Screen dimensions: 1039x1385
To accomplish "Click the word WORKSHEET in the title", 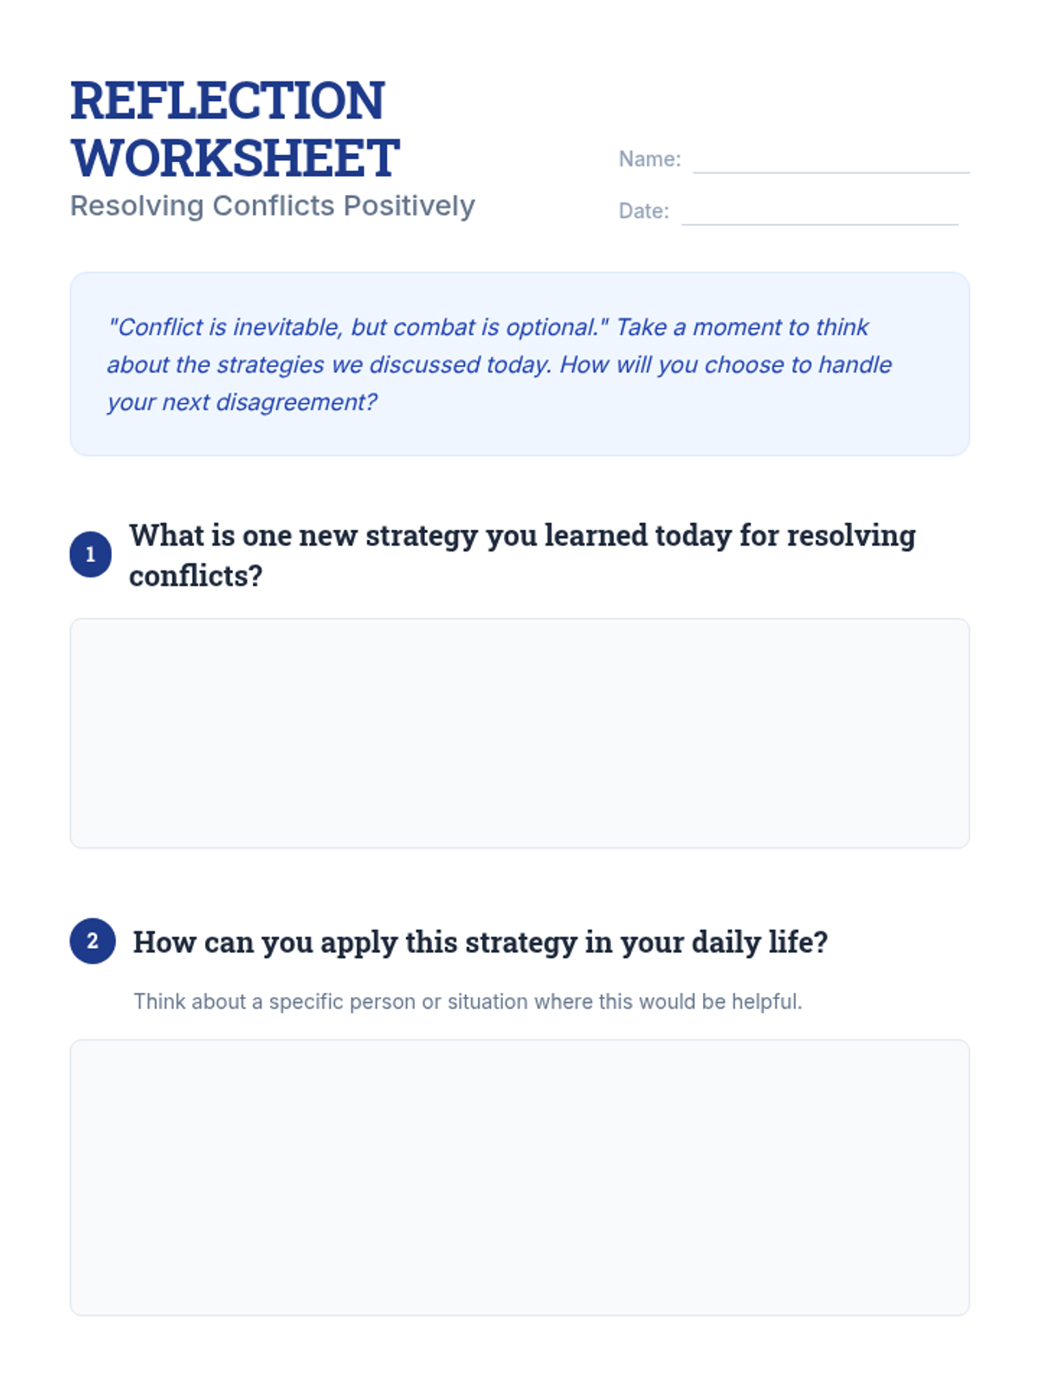I will [236, 158].
